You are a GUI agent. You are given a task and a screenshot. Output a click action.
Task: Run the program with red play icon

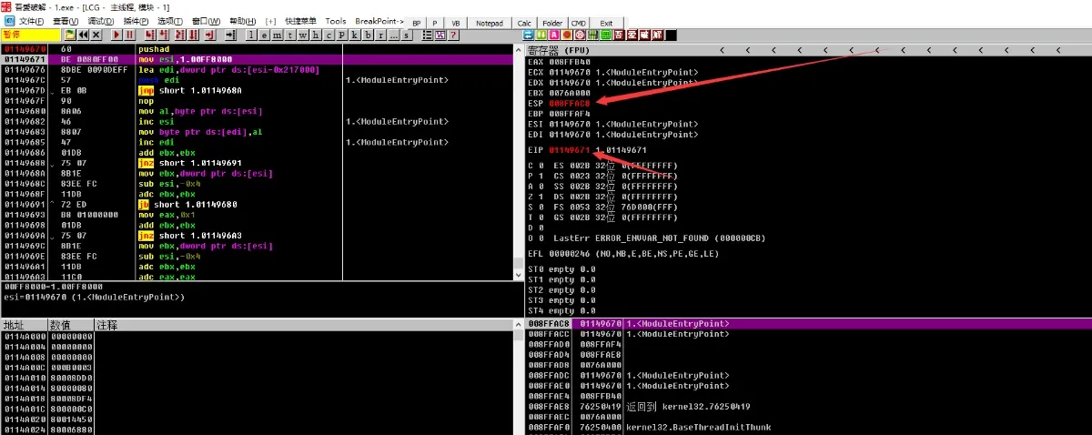pos(116,35)
